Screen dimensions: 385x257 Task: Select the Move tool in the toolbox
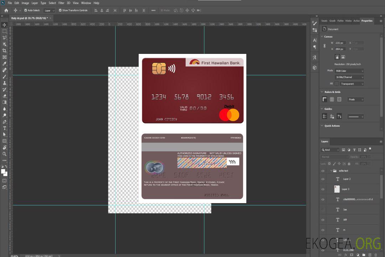point(4,25)
